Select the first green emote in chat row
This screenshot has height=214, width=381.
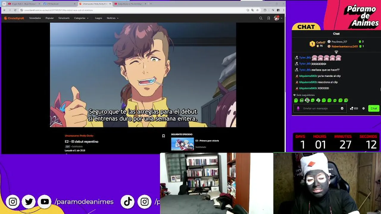pyautogui.click(x=296, y=100)
